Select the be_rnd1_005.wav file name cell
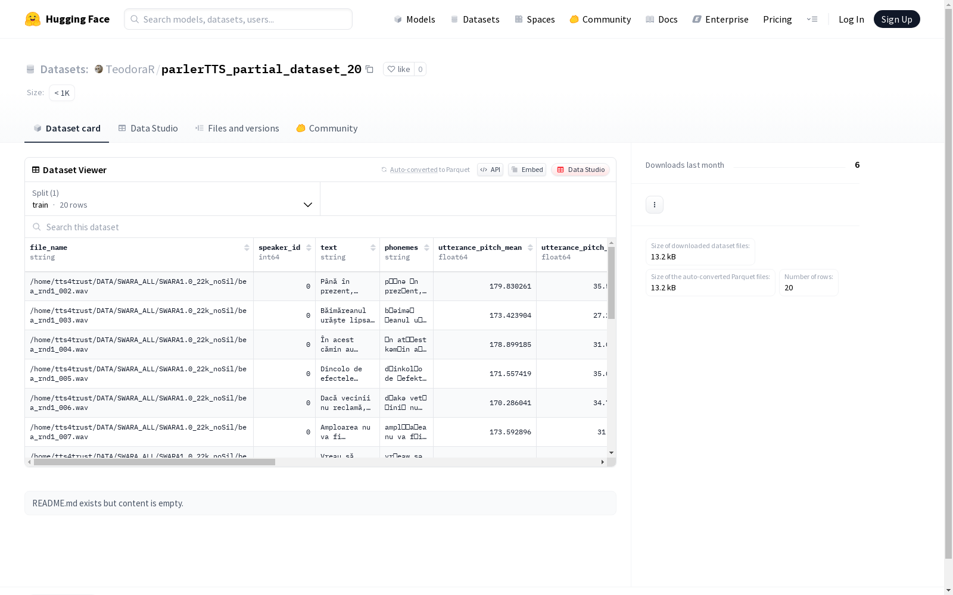Viewport: 953px width, 595px height. [x=139, y=374]
